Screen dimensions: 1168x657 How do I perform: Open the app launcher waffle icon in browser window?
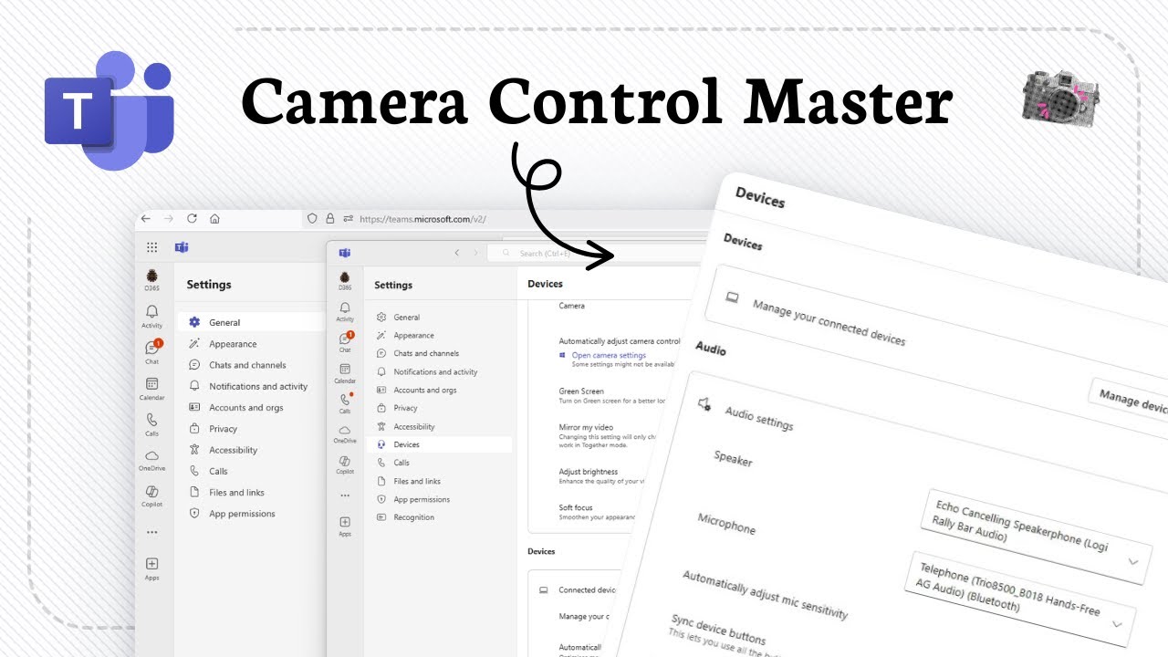coord(151,247)
